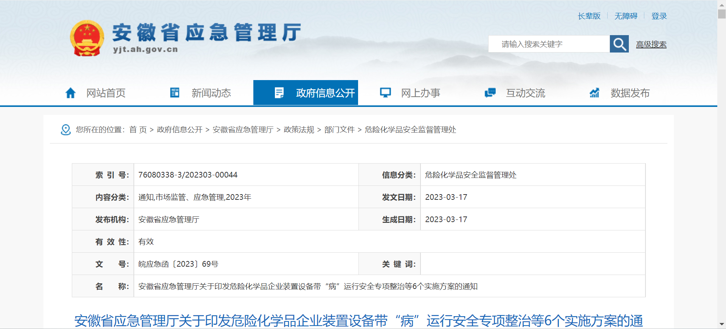Open 无障碍 accessibility mode
This screenshot has width=726, height=329.
tap(626, 16)
